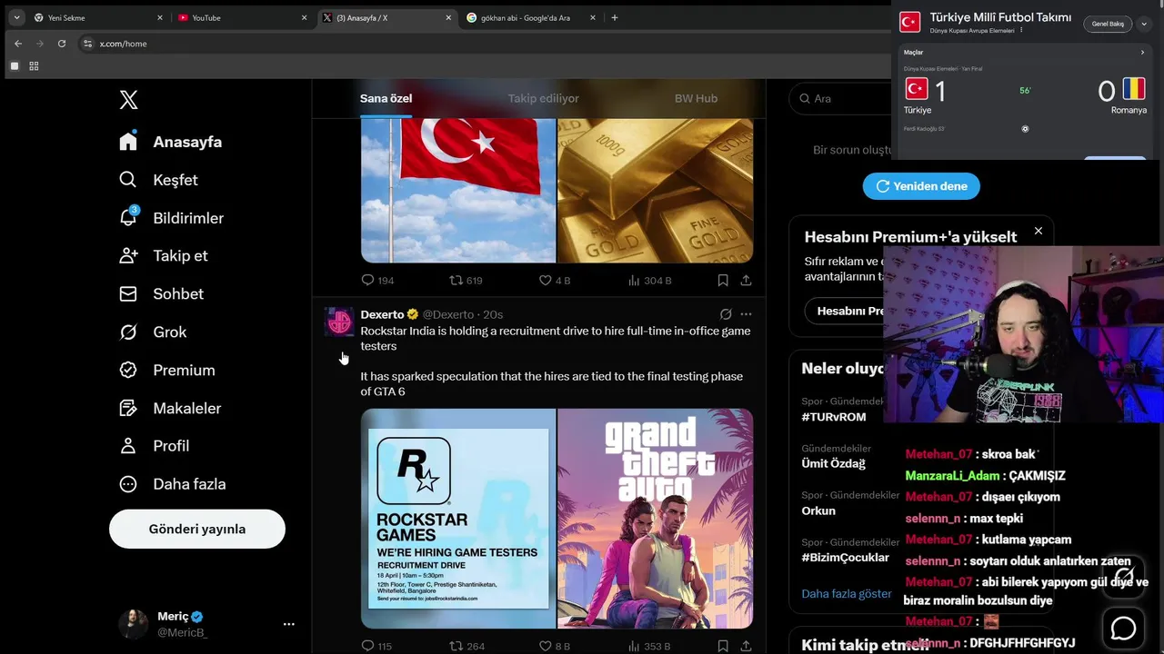Open the chat bubble floating button
Image resolution: width=1164 pixels, height=654 pixels.
(x=1123, y=629)
